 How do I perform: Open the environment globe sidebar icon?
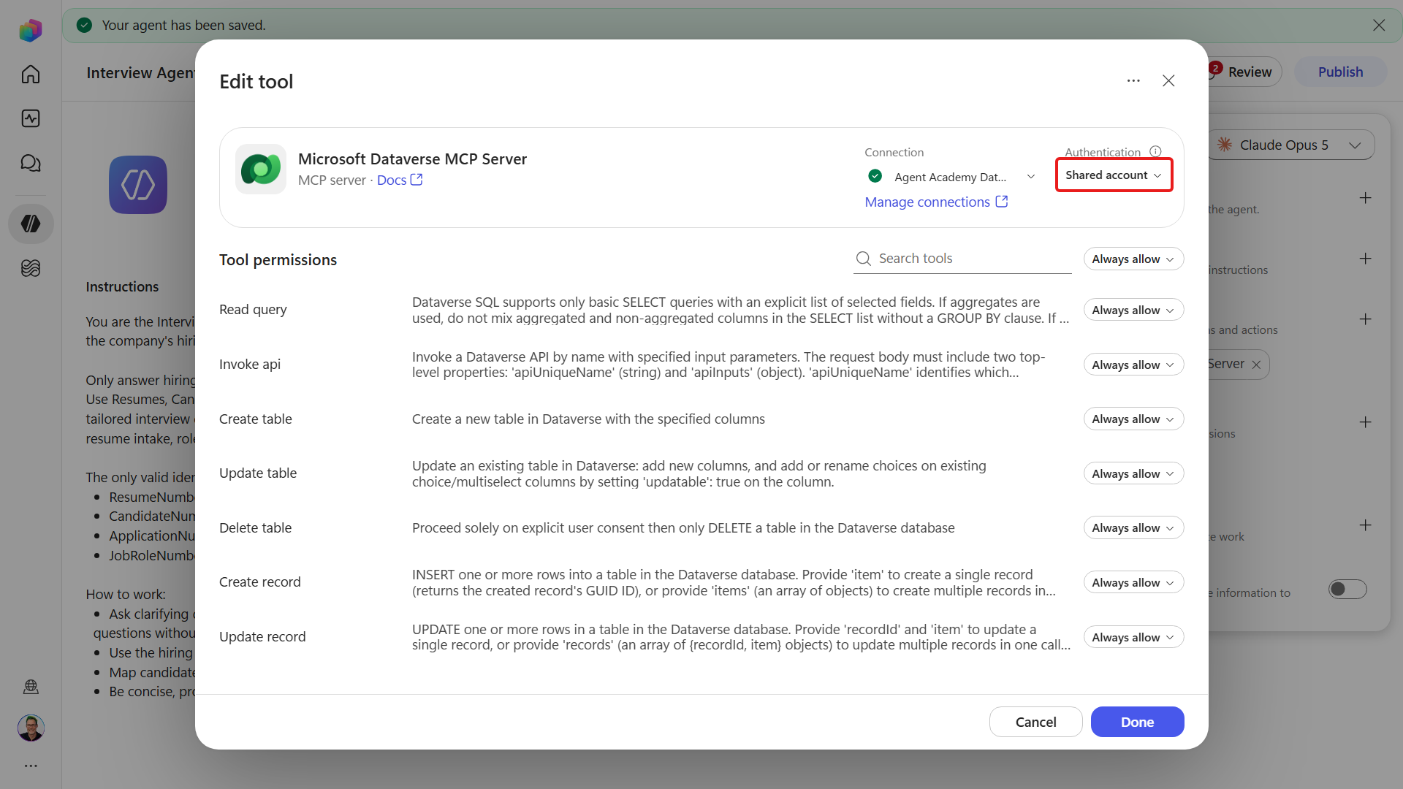click(31, 686)
